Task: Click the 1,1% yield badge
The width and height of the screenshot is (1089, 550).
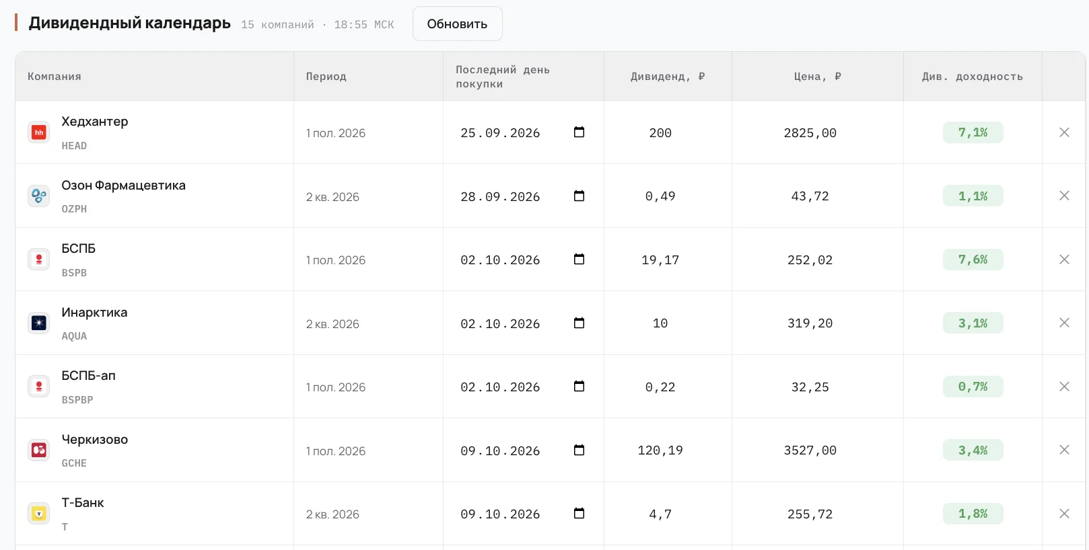Action: (973, 196)
